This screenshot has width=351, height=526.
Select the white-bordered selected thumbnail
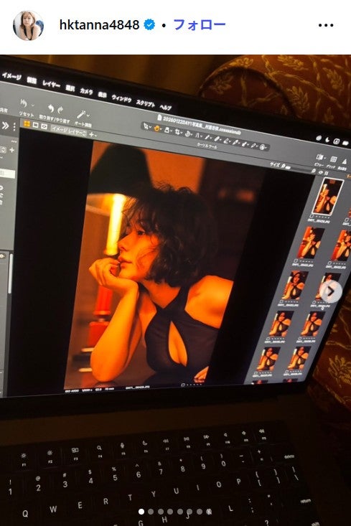coord(329,197)
